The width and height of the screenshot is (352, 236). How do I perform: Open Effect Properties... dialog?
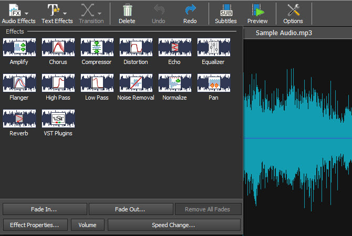[35, 225]
